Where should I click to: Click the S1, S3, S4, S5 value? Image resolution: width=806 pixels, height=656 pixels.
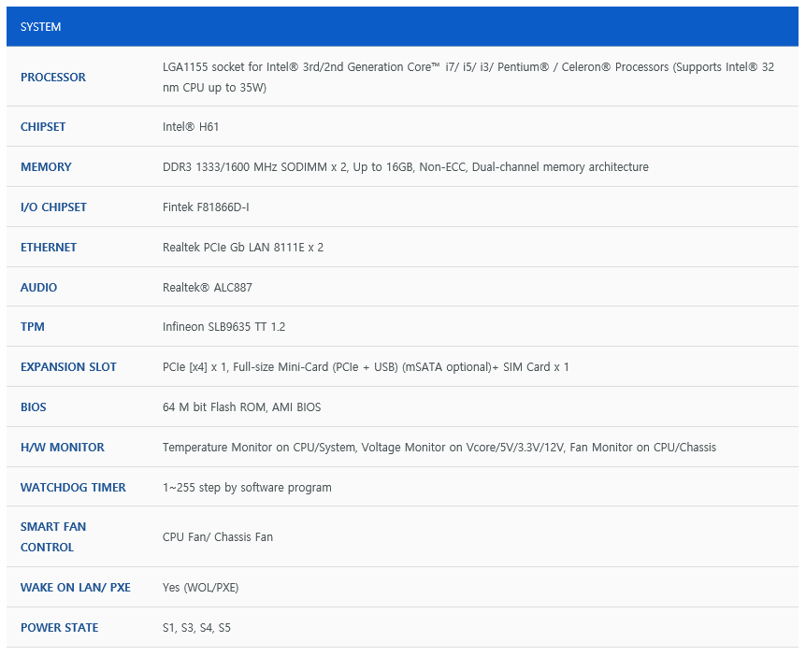point(196,628)
